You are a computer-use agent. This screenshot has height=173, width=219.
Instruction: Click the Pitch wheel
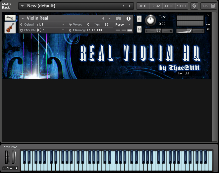click(7, 157)
